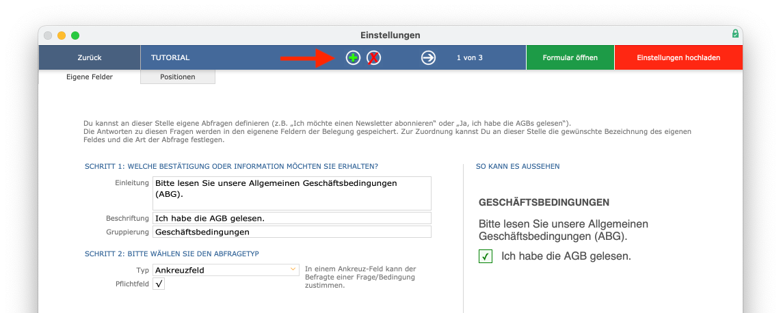
Task: Switch to the Positionen tab
Action: 178,77
